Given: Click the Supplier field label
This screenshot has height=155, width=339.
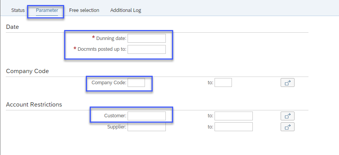Looking at the screenshot, I should [x=117, y=127].
